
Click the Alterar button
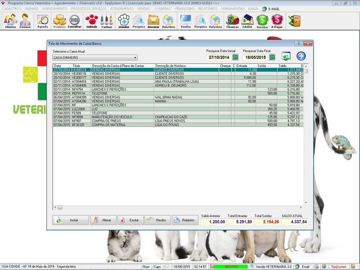103,220
